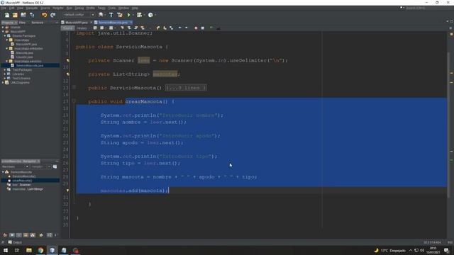Click the Debug Project icon
Screen dimensions: 454x255
[139, 15]
